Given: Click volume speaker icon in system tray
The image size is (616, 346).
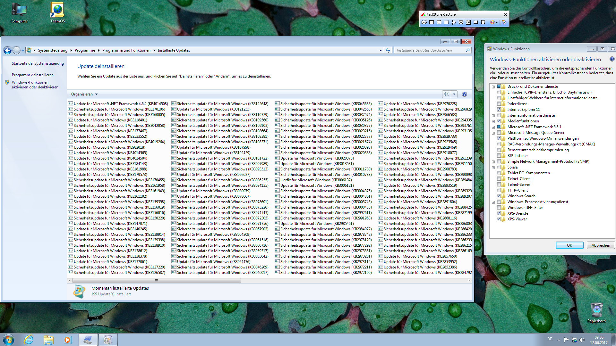Looking at the screenshot, I should click(582, 340).
